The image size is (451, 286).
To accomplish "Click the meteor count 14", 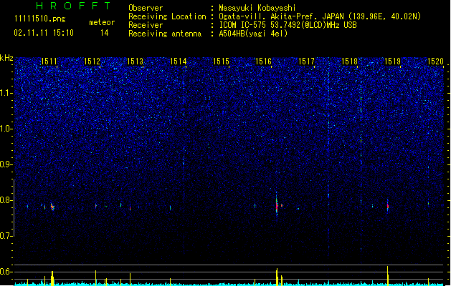I will click(x=105, y=33).
